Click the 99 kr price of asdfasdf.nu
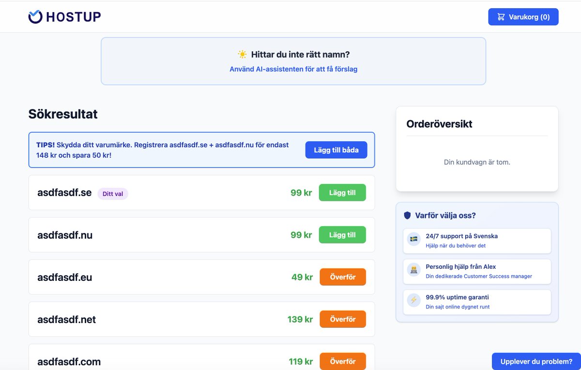The height and width of the screenshot is (370, 581). [x=301, y=235]
